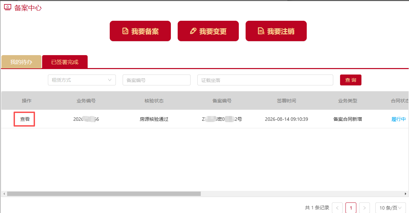Switch to the 我的待办 tab
Screen dimensions: 409x213
[21, 62]
